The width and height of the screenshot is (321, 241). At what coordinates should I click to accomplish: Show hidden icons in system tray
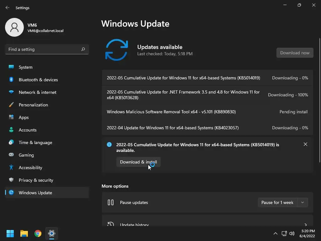276,233
